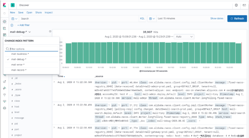Click Inspect in Discover menu
249x138 pixels.
tap(49, 12)
